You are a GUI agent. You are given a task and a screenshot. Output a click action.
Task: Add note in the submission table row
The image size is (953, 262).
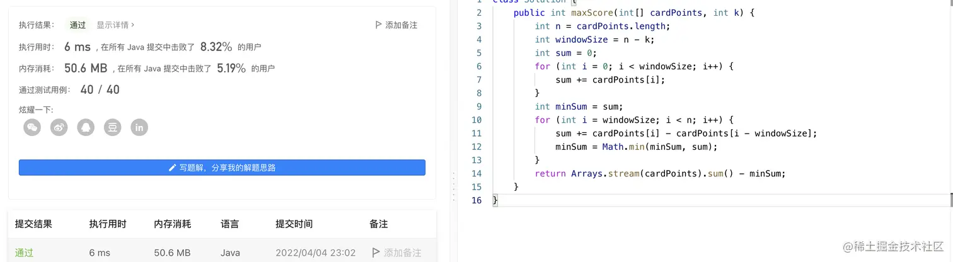pos(396,253)
